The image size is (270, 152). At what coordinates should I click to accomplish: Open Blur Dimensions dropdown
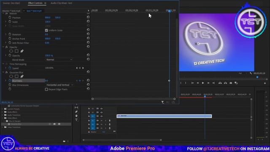[59, 85]
